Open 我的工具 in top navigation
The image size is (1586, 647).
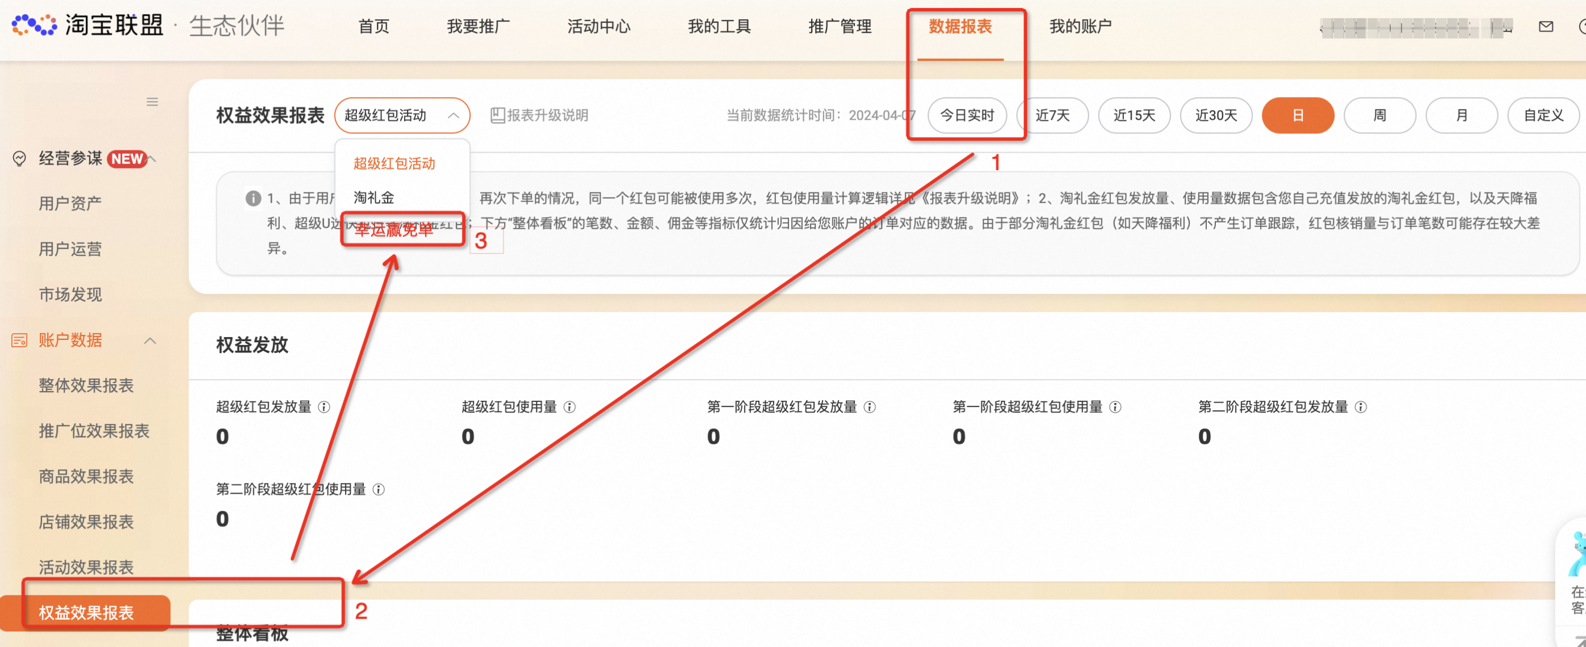[719, 27]
